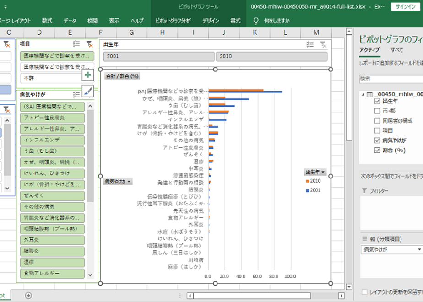Select アトピー性皮膚炎 slicer item

point(52,118)
